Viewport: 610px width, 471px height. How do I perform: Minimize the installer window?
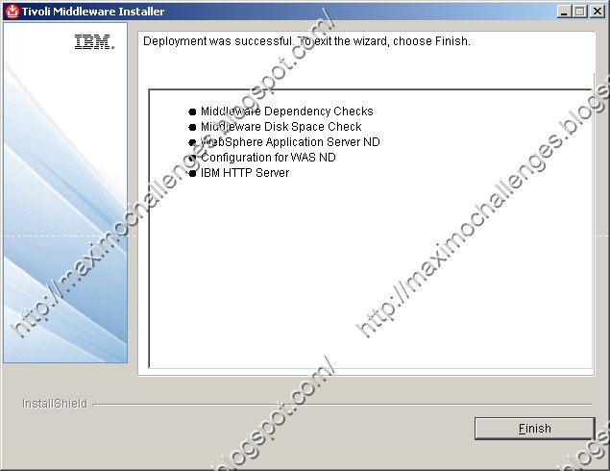tap(563, 12)
